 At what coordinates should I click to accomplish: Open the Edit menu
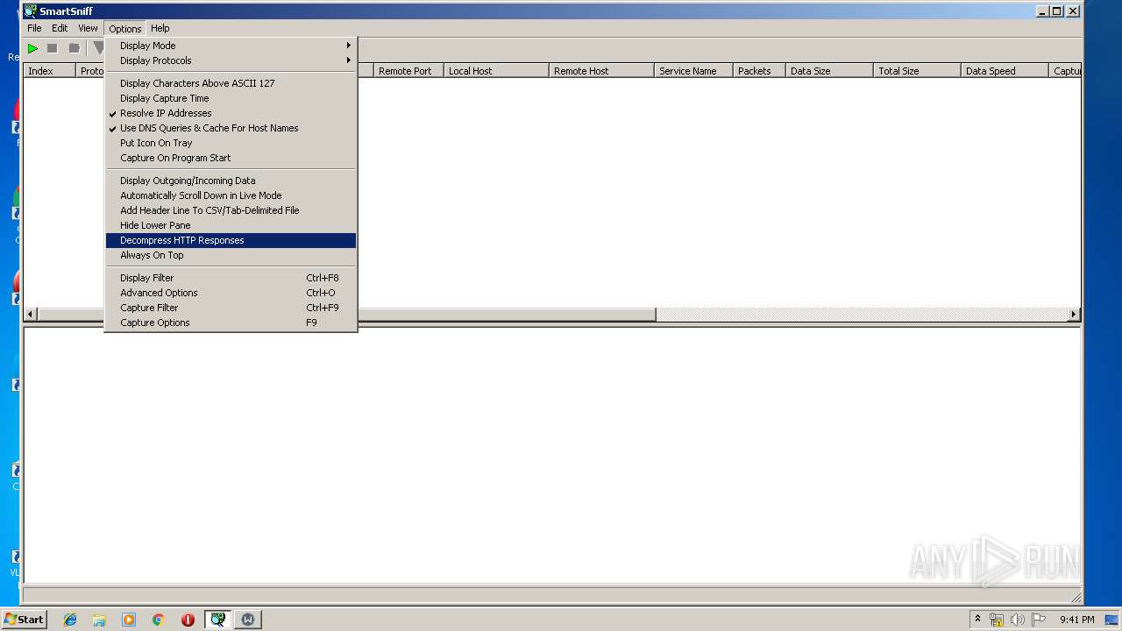point(60,28)
